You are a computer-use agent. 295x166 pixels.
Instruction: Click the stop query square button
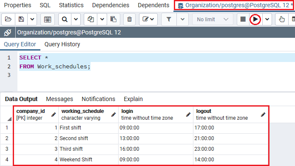[243, 19]
